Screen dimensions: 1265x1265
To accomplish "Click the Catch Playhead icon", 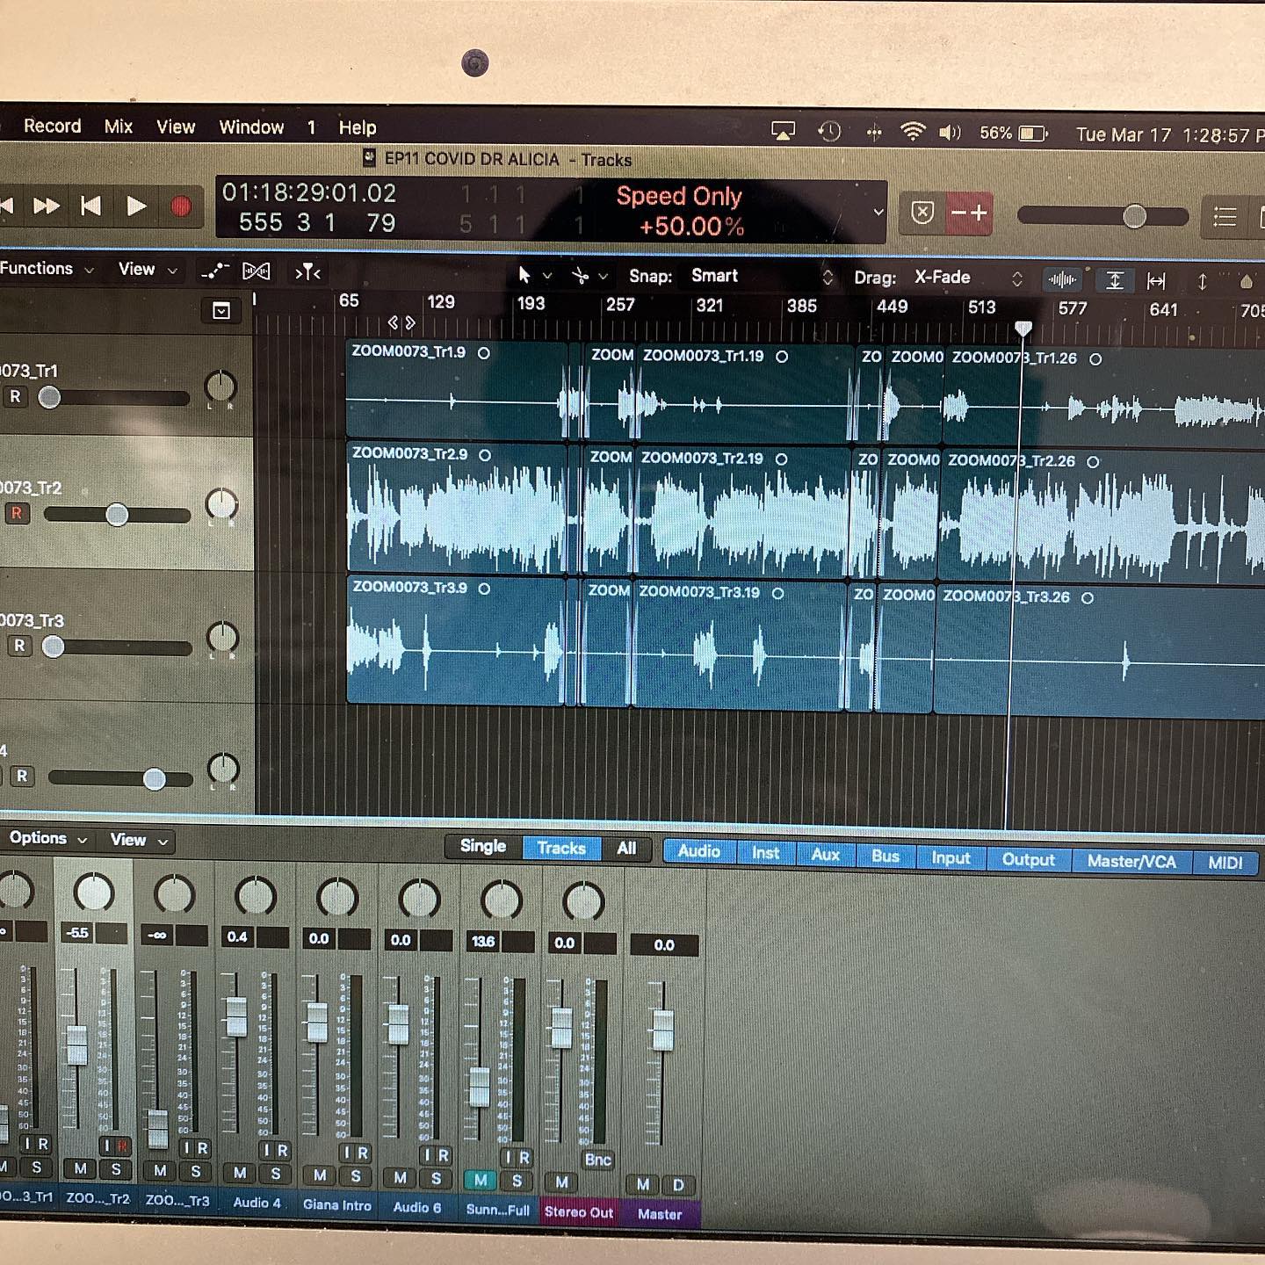I will (x=307, y=272).
